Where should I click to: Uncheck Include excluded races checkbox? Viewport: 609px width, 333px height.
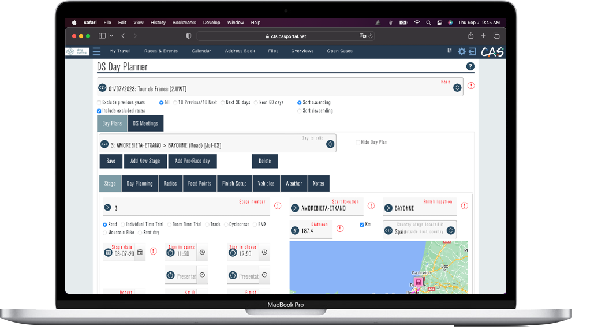pos(99,111)
